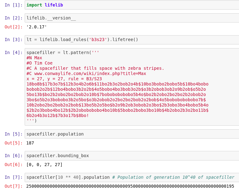The image size is (239, 192).
Task: Click the RLE line starting '5bo13b$bo2b2obo2bo'
Action: [116, 94]
